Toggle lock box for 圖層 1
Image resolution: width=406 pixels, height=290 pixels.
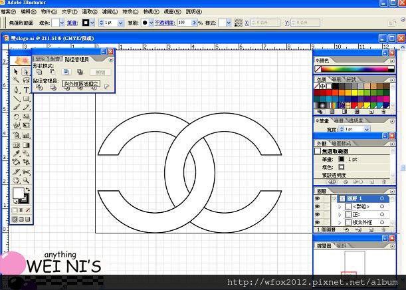[x=326, y=198]
